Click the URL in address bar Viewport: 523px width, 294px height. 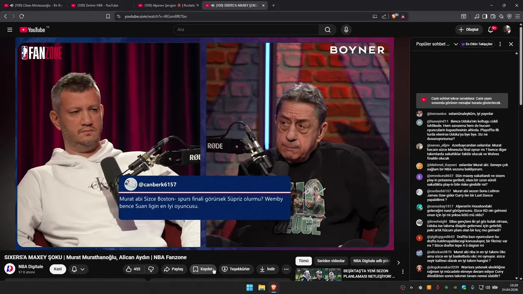coord(156,16)
